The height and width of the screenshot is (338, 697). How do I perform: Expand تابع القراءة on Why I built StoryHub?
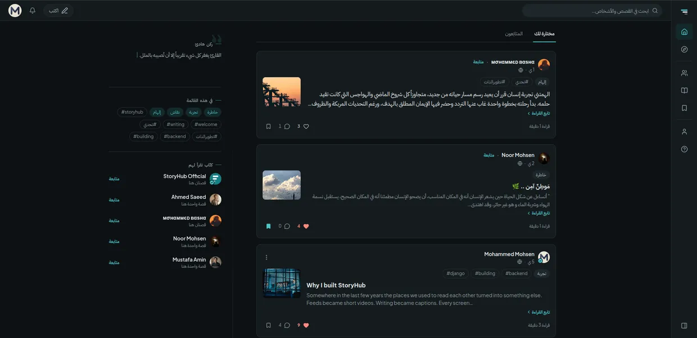(x=538, y=312)
